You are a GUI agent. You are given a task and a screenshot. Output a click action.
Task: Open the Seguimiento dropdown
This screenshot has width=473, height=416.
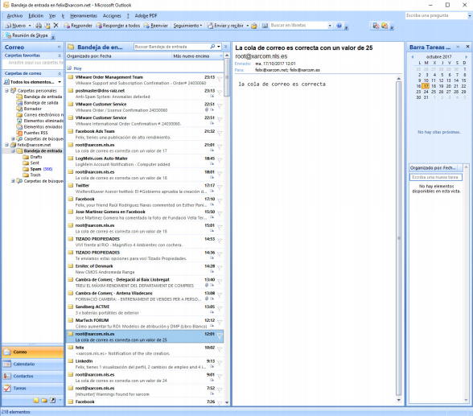tap(187, 26)
